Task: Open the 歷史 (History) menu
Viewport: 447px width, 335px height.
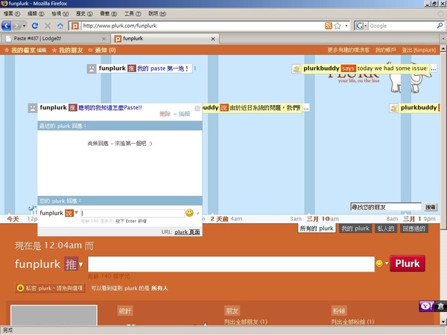Action: 84,13
